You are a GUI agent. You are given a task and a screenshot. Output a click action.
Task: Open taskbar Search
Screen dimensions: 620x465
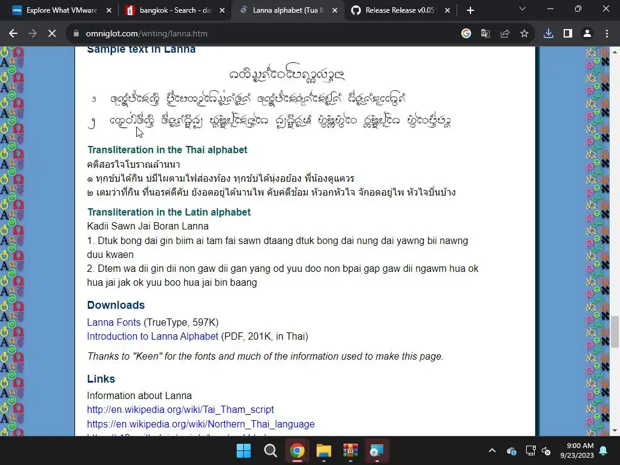click(271, 450)
